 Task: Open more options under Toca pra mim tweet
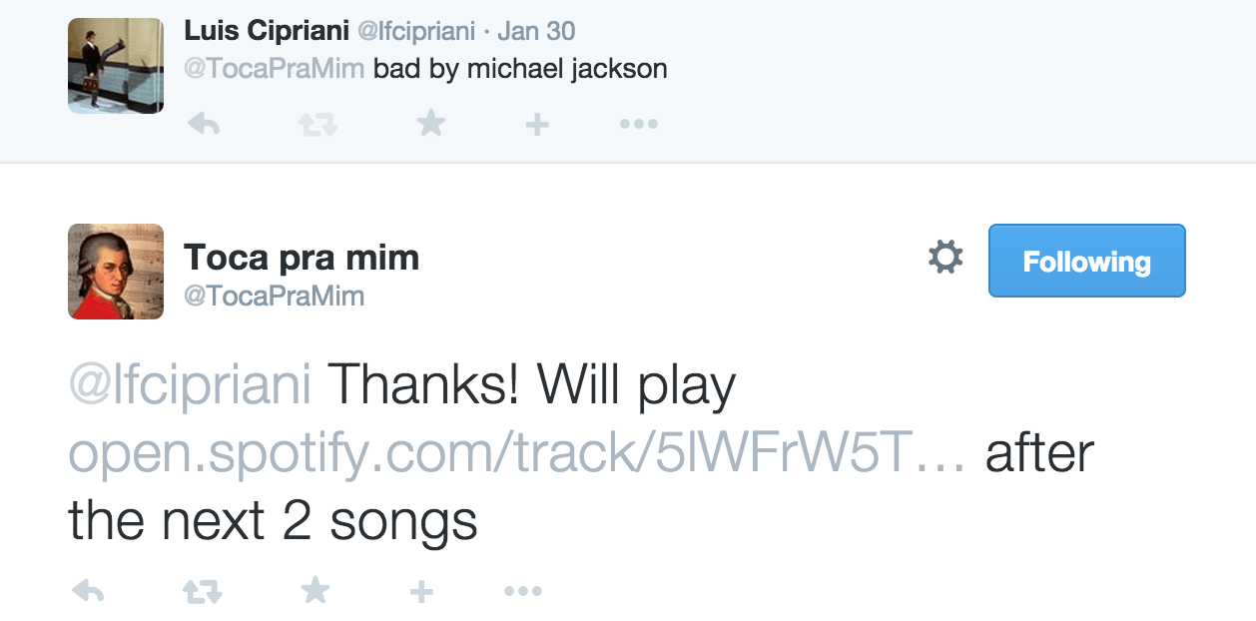(522, 592)
